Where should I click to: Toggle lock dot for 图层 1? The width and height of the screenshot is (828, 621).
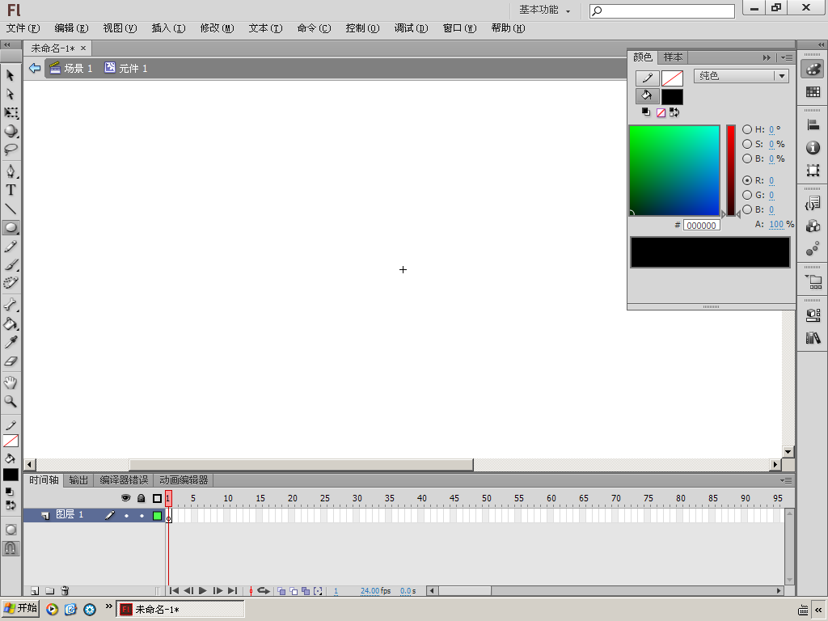[142, 515]
